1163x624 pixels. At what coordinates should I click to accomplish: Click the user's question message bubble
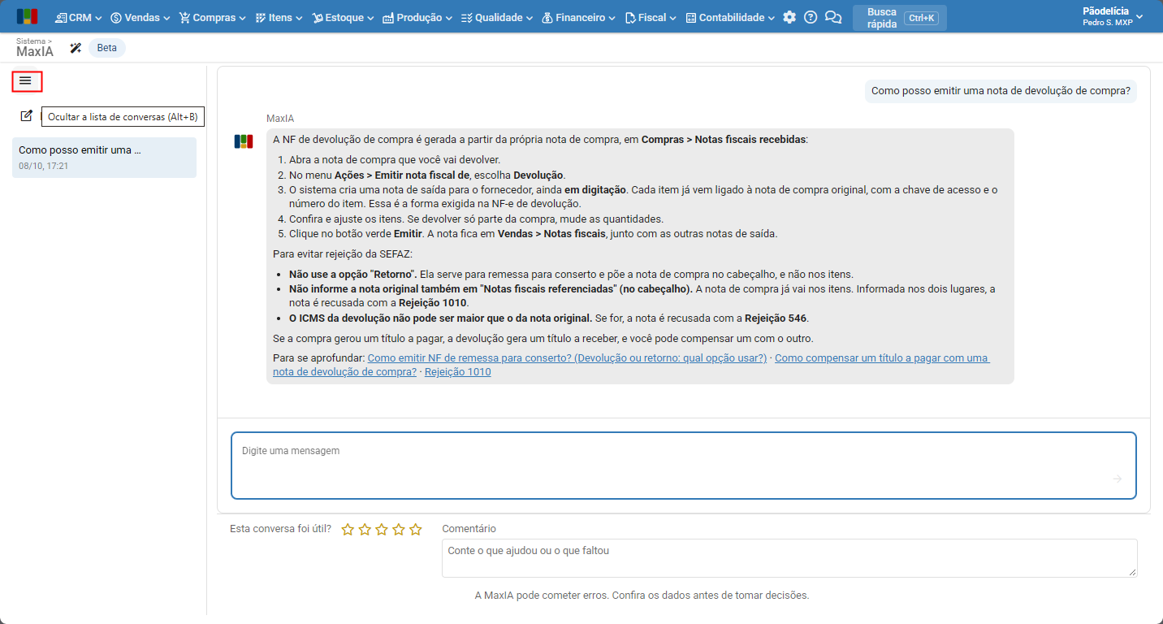pyautogui.click(x=1001, y=91)
